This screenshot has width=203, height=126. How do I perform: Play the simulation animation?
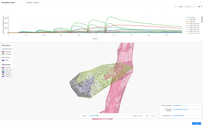79,116
